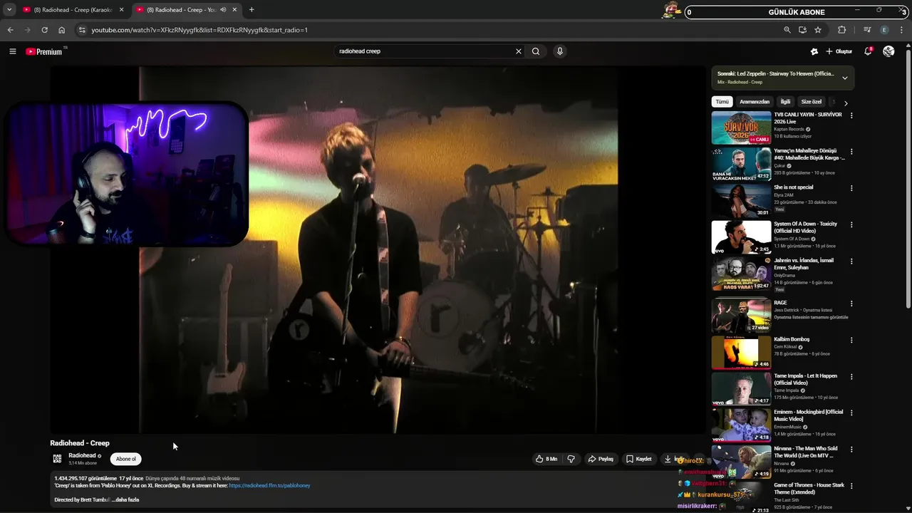912x513 pixels.
Task: Go to YouTube Premium home logo
Action: tap(44, 51)
